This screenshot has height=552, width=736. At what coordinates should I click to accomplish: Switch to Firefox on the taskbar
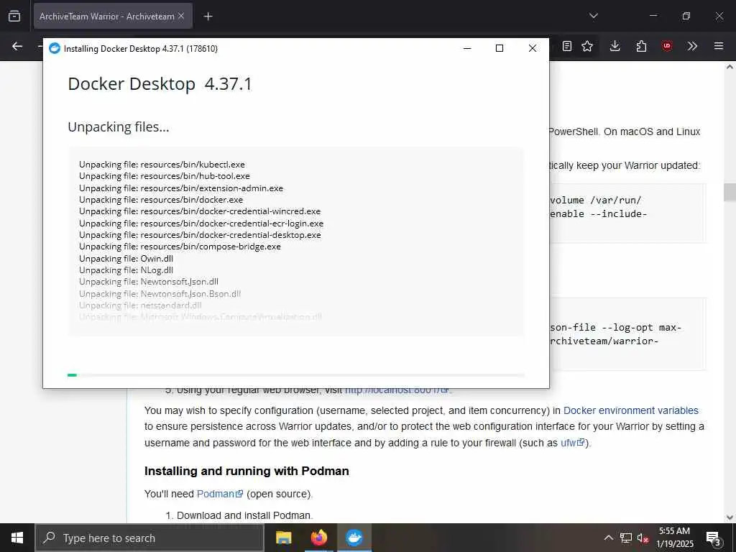[318, 538]
